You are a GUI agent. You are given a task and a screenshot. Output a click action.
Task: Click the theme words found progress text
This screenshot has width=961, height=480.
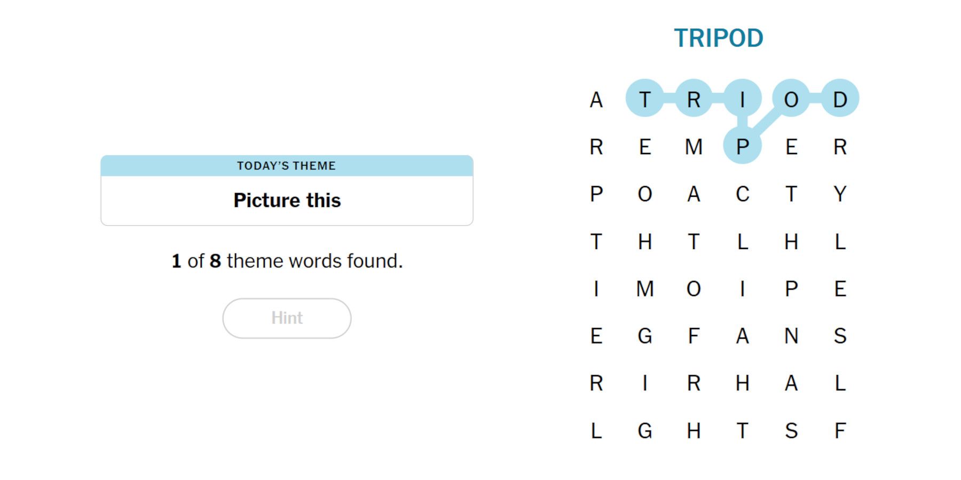pyautogui.click(x=287, y=261)
